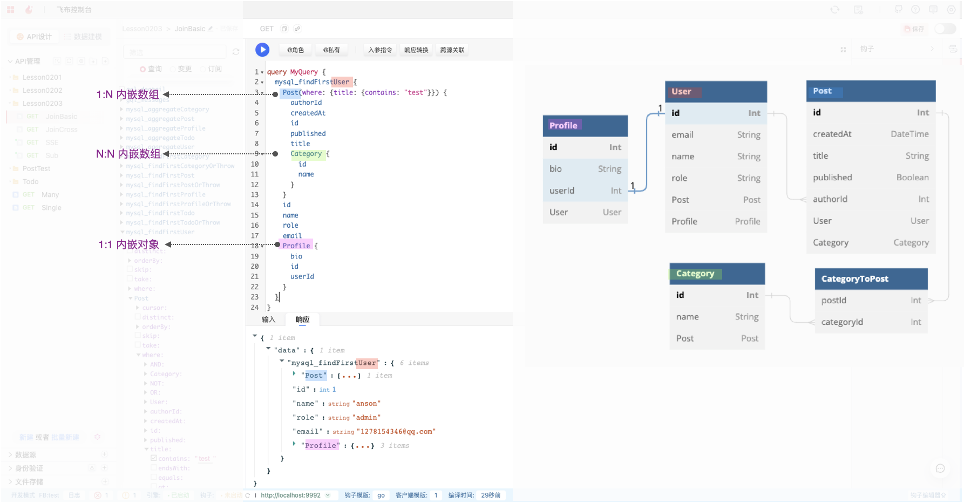964x503 pixels.
Task: Open the localhost:9992 URL dropdown
Action: (x=328, y=495)
